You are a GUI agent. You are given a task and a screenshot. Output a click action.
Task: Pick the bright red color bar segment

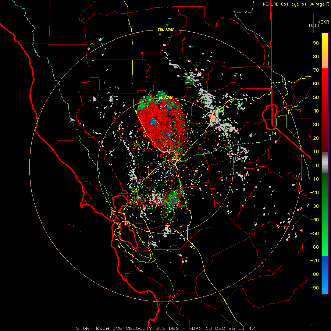(325, 78)
